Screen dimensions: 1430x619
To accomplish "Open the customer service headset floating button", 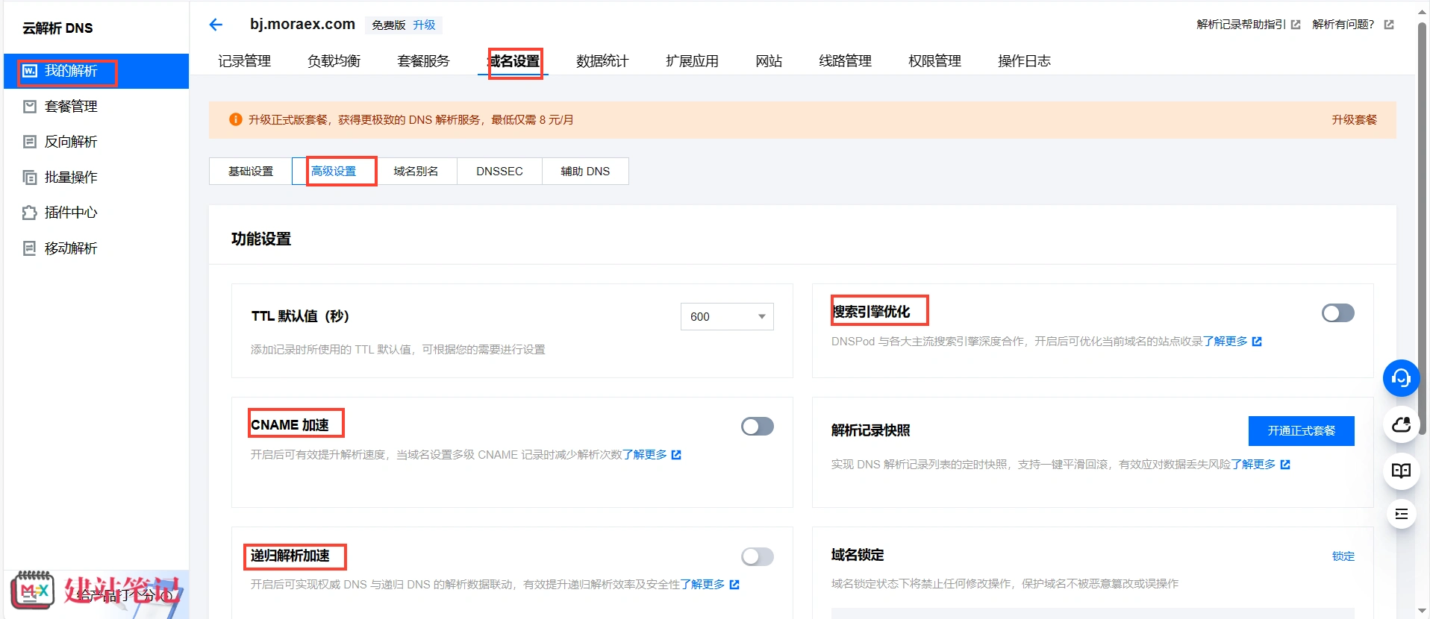I will coord(1401,378).
